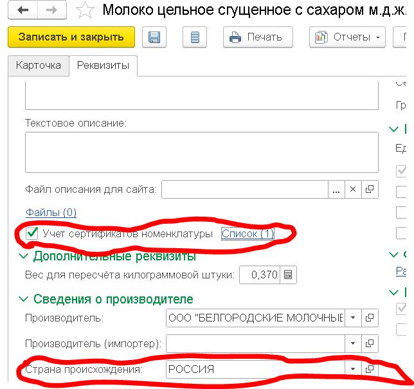The height and width of the screenshot is (389, 414).
Task: Open the selected manufacturer's card icon
Action: click(370, 318)
